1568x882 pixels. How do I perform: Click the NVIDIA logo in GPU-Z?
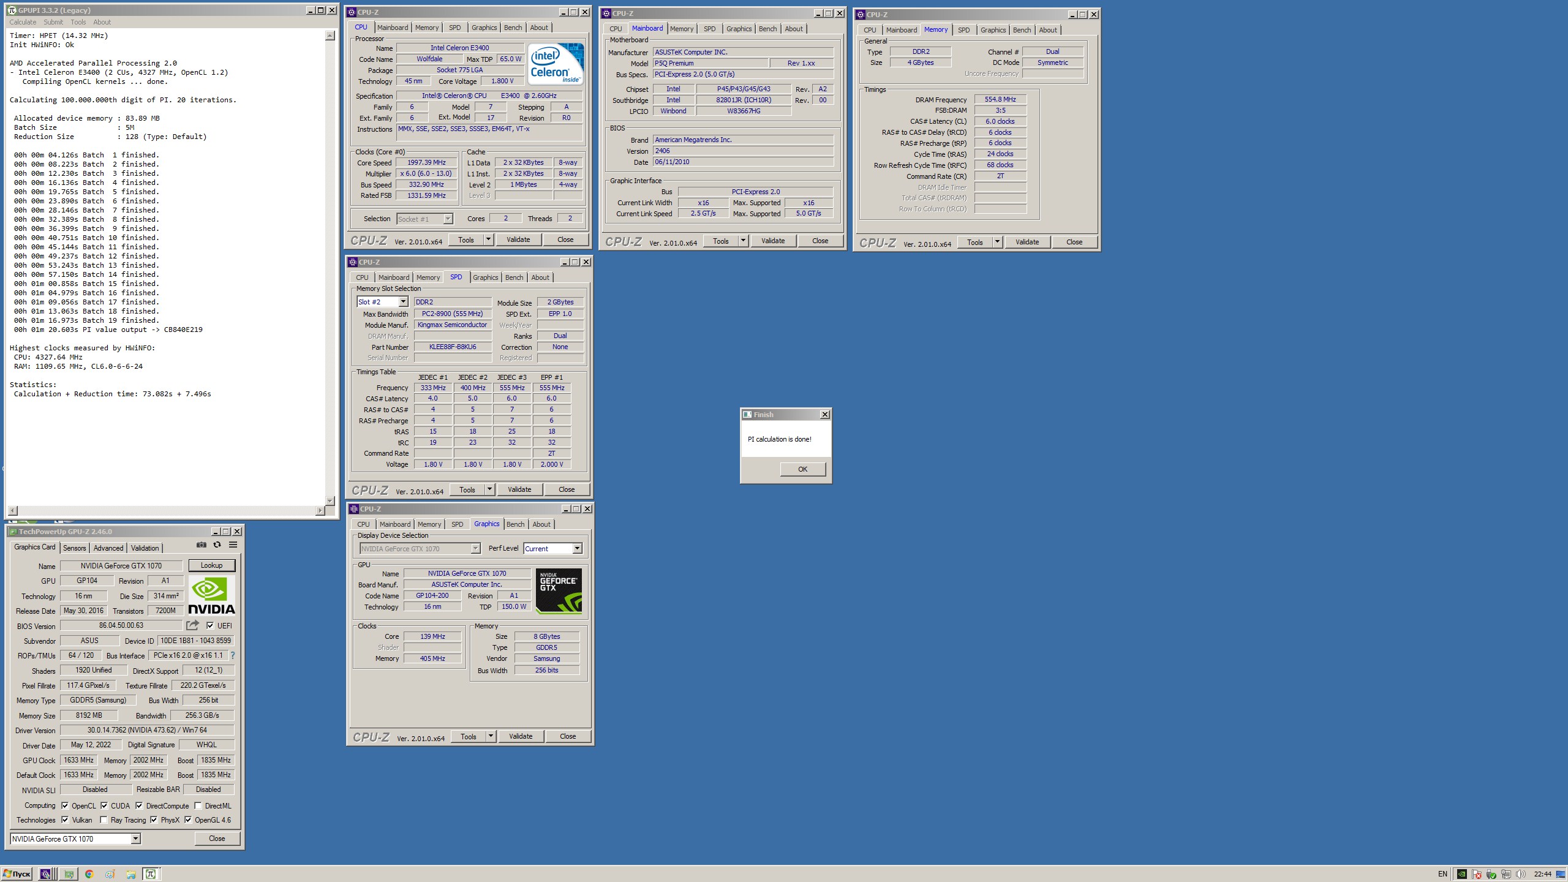(211, 595)
